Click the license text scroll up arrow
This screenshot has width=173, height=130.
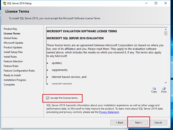point(166,29)
